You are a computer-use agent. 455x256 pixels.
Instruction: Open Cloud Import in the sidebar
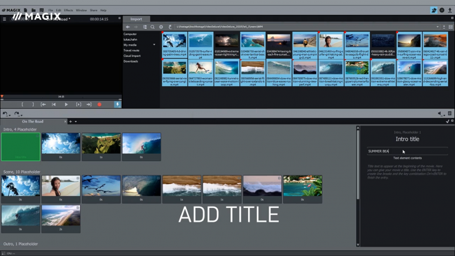click(x=132, y=56)
